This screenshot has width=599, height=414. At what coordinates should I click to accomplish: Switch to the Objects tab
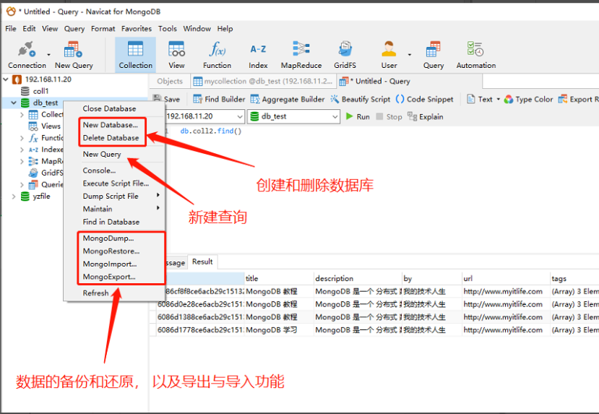[170, 82]
